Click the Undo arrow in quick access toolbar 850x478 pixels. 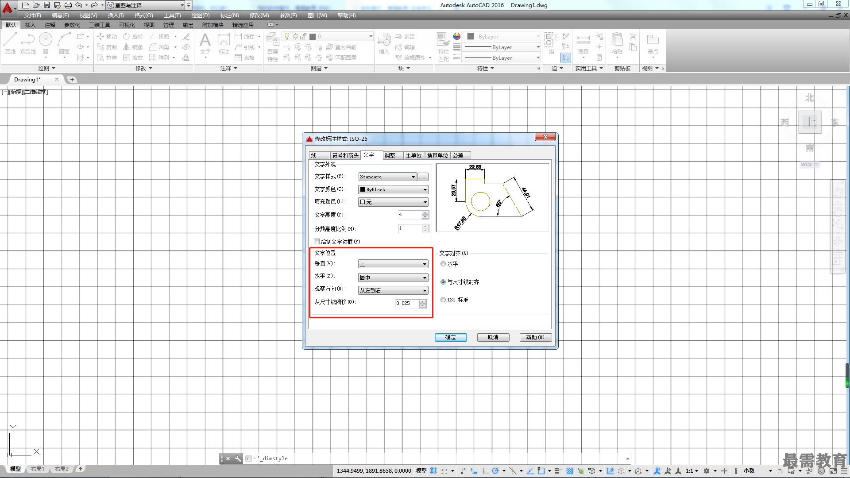[x=78, y=5]
